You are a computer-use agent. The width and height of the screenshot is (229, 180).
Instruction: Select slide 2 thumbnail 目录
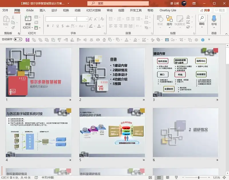pyautogui.click(x=112, y=72)
